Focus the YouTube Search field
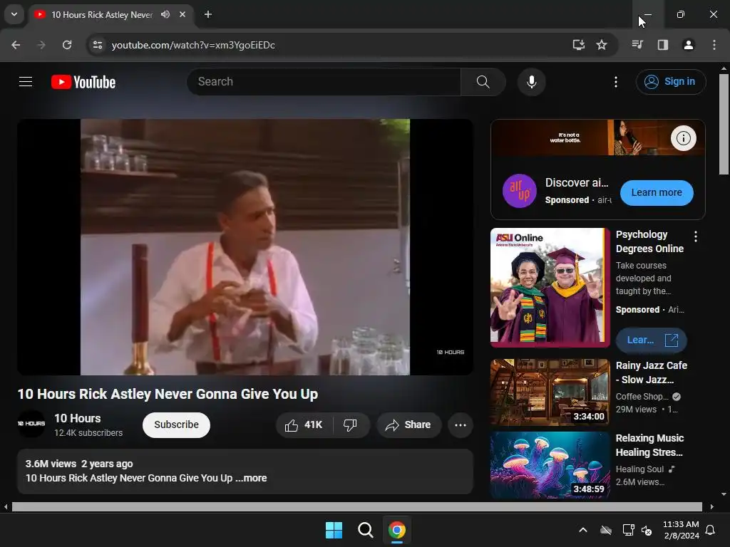The image size is (730, 547). tap(324, 82)
